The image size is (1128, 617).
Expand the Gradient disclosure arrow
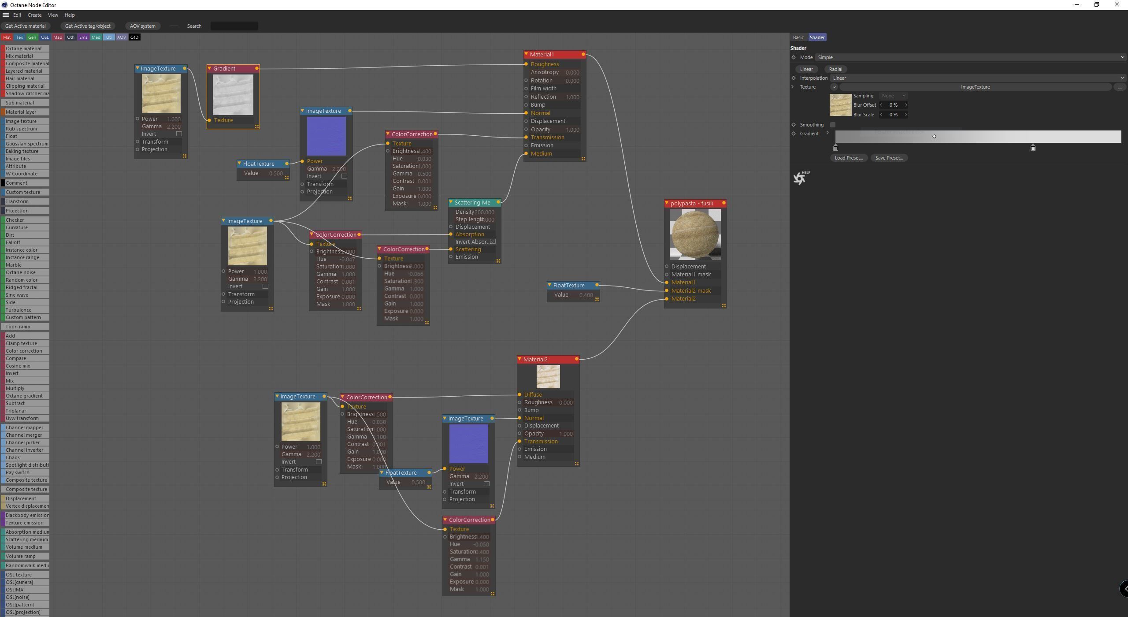(827, 133)
